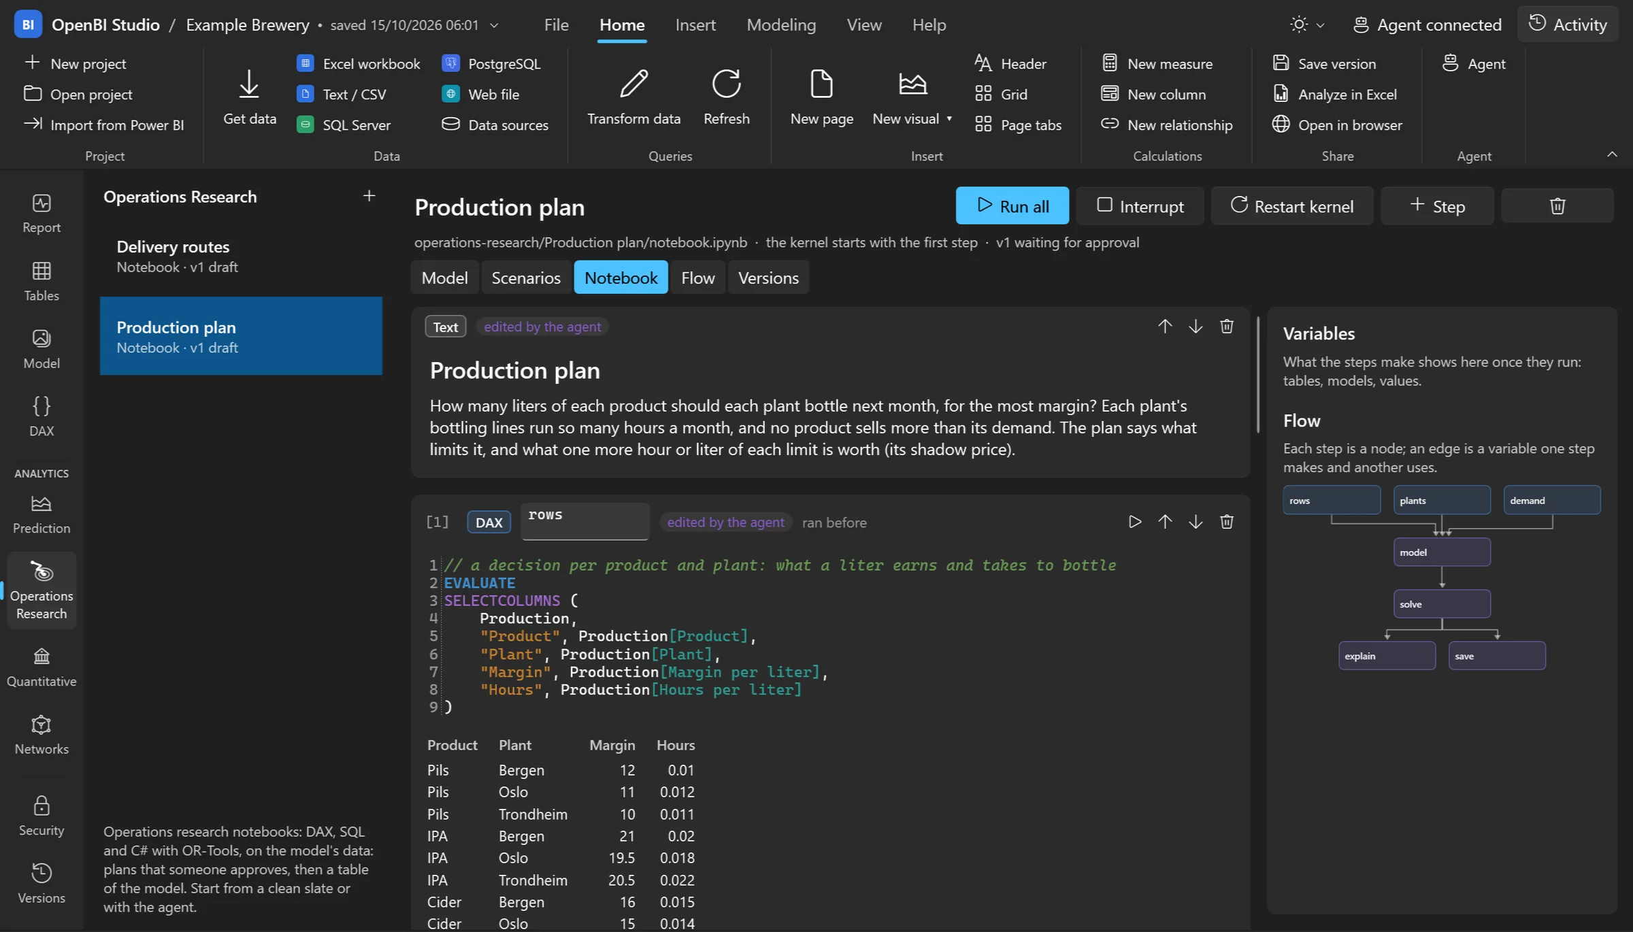Open the Prediction analytics icon
This screenshot has height=932, width=1633.
coord(42,514)
